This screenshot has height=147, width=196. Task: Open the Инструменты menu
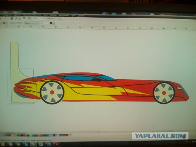click(x=64, y=15)
